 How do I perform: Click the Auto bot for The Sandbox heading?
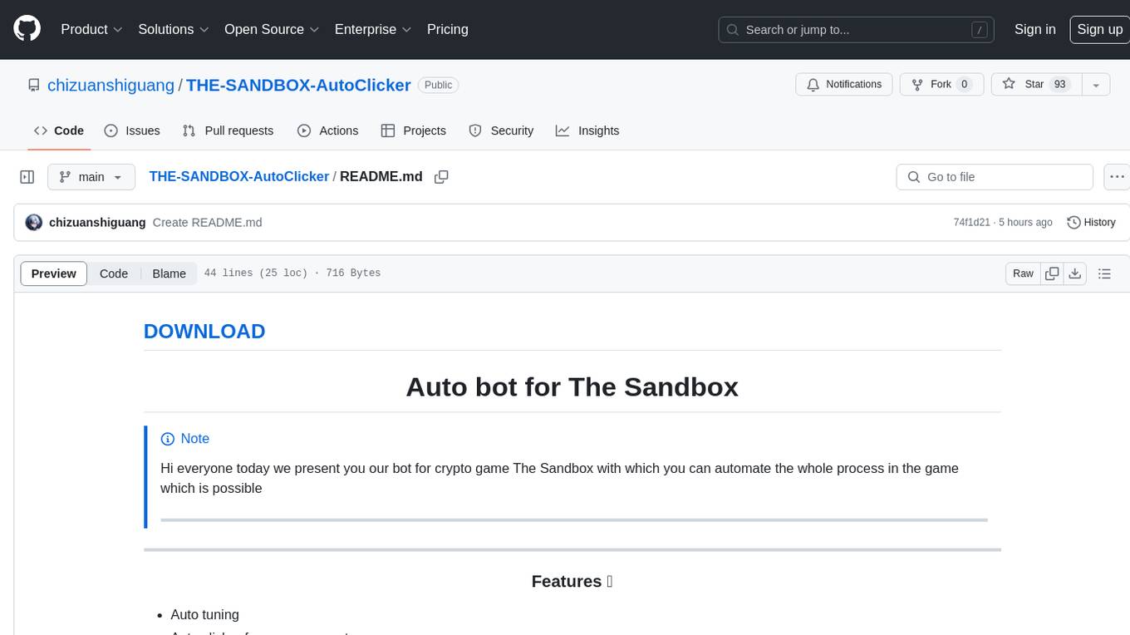pyautogui.click(x=572, y=386)
